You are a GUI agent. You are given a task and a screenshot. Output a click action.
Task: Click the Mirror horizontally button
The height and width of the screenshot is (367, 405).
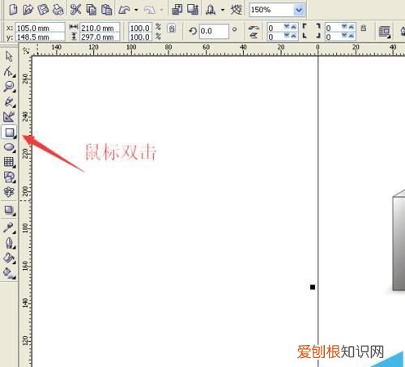(254, 28)
